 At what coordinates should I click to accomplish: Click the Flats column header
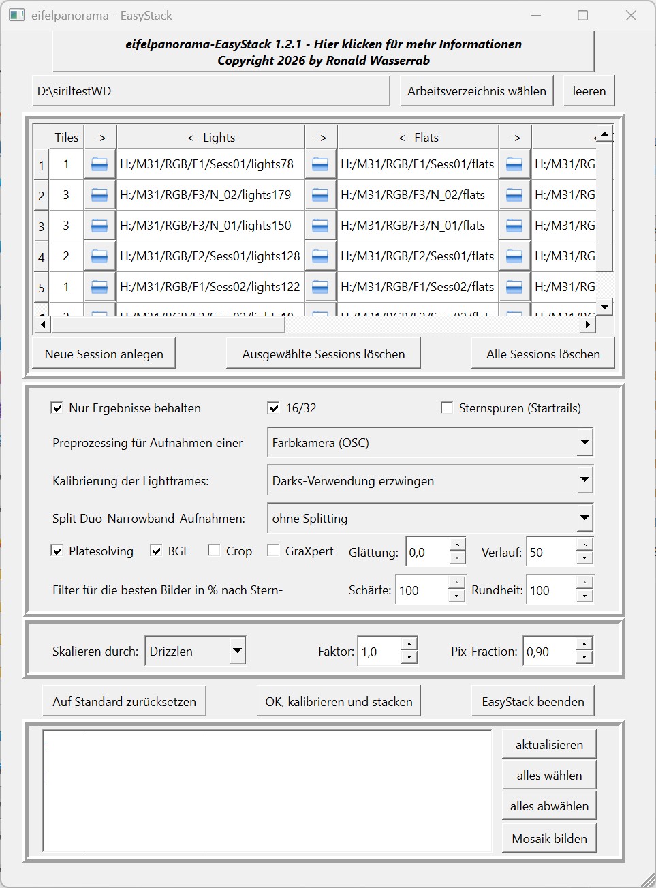tap(418, 137)
